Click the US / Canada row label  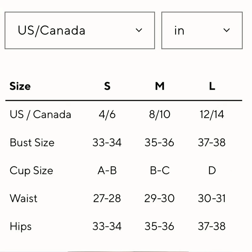click(x=41, y=114)
